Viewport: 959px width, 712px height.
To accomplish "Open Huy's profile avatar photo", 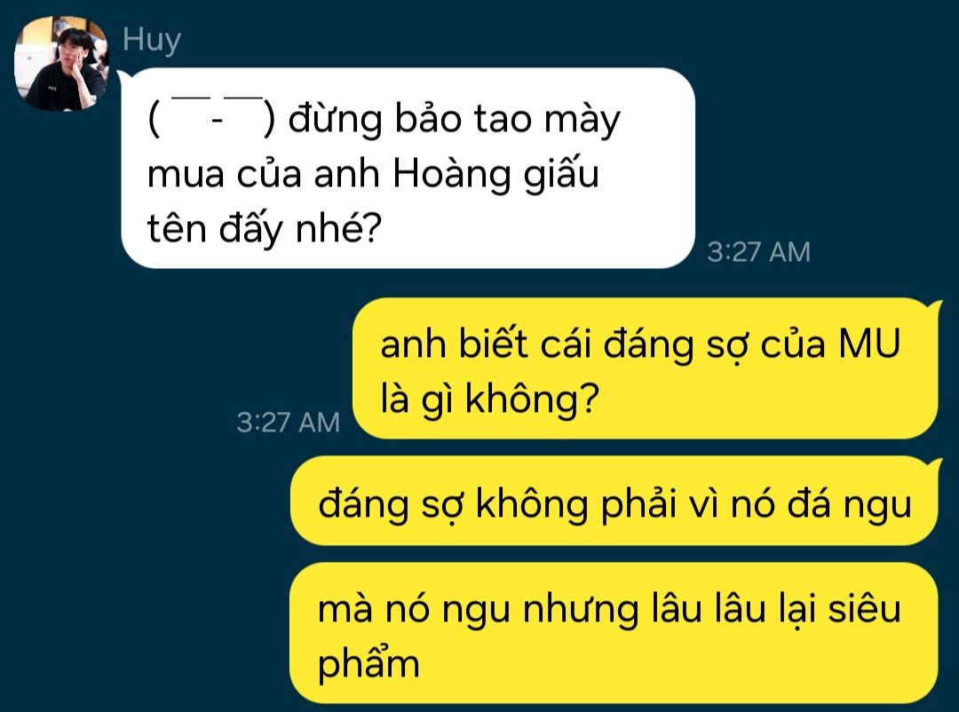I will point(61,64).
